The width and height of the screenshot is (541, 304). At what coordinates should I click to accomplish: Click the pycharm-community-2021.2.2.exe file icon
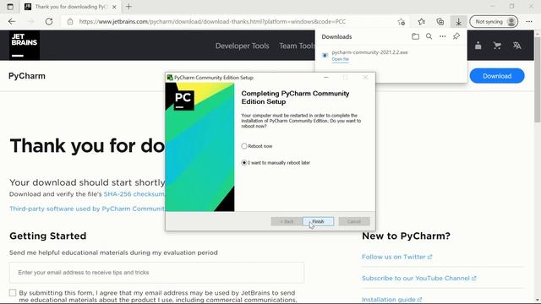point(325,56)
